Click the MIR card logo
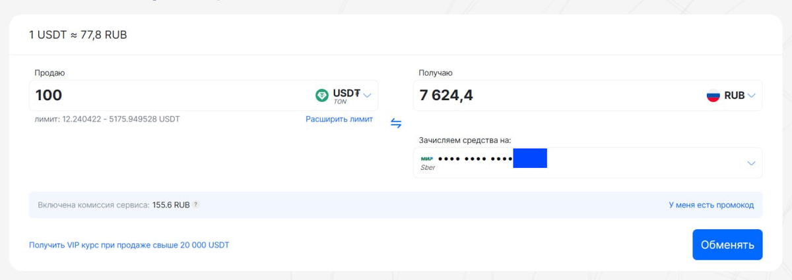792x280 pixels. tap(427, 159)
